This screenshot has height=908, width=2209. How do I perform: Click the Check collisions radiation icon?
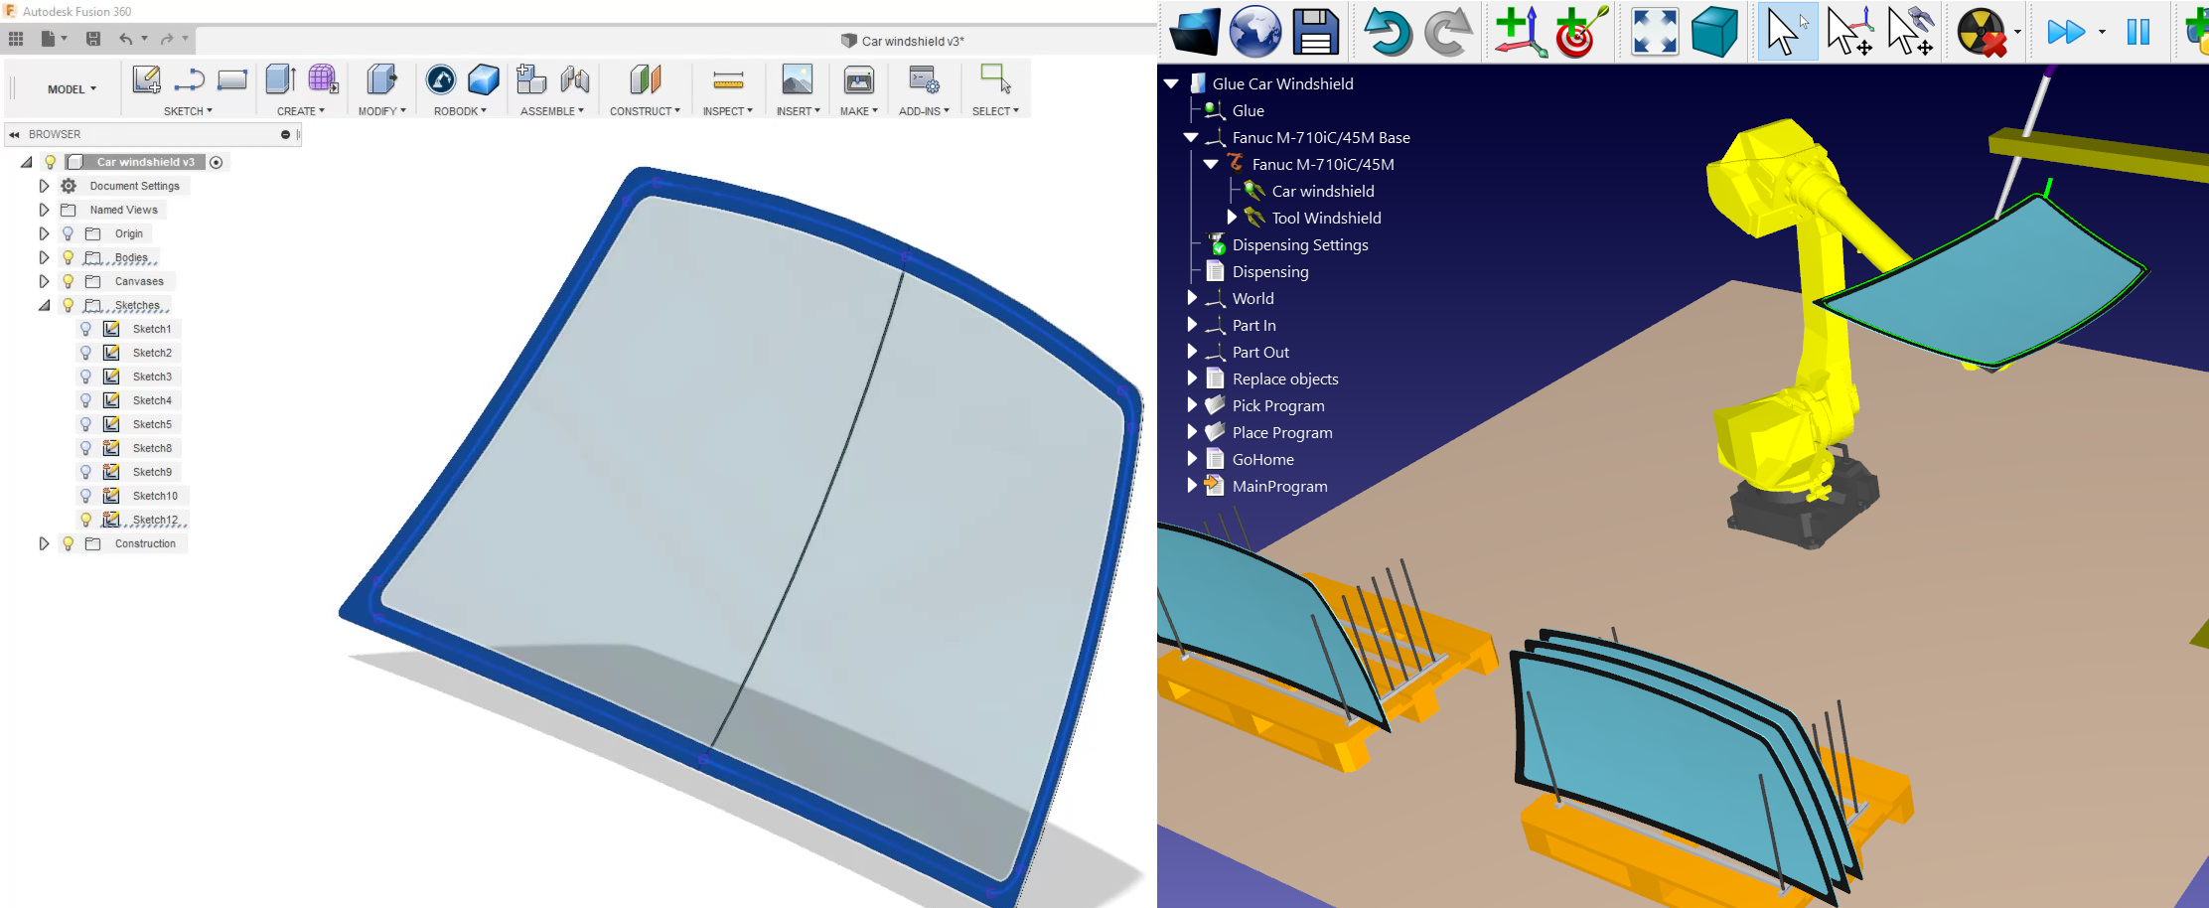click(x=1981, y=32)
